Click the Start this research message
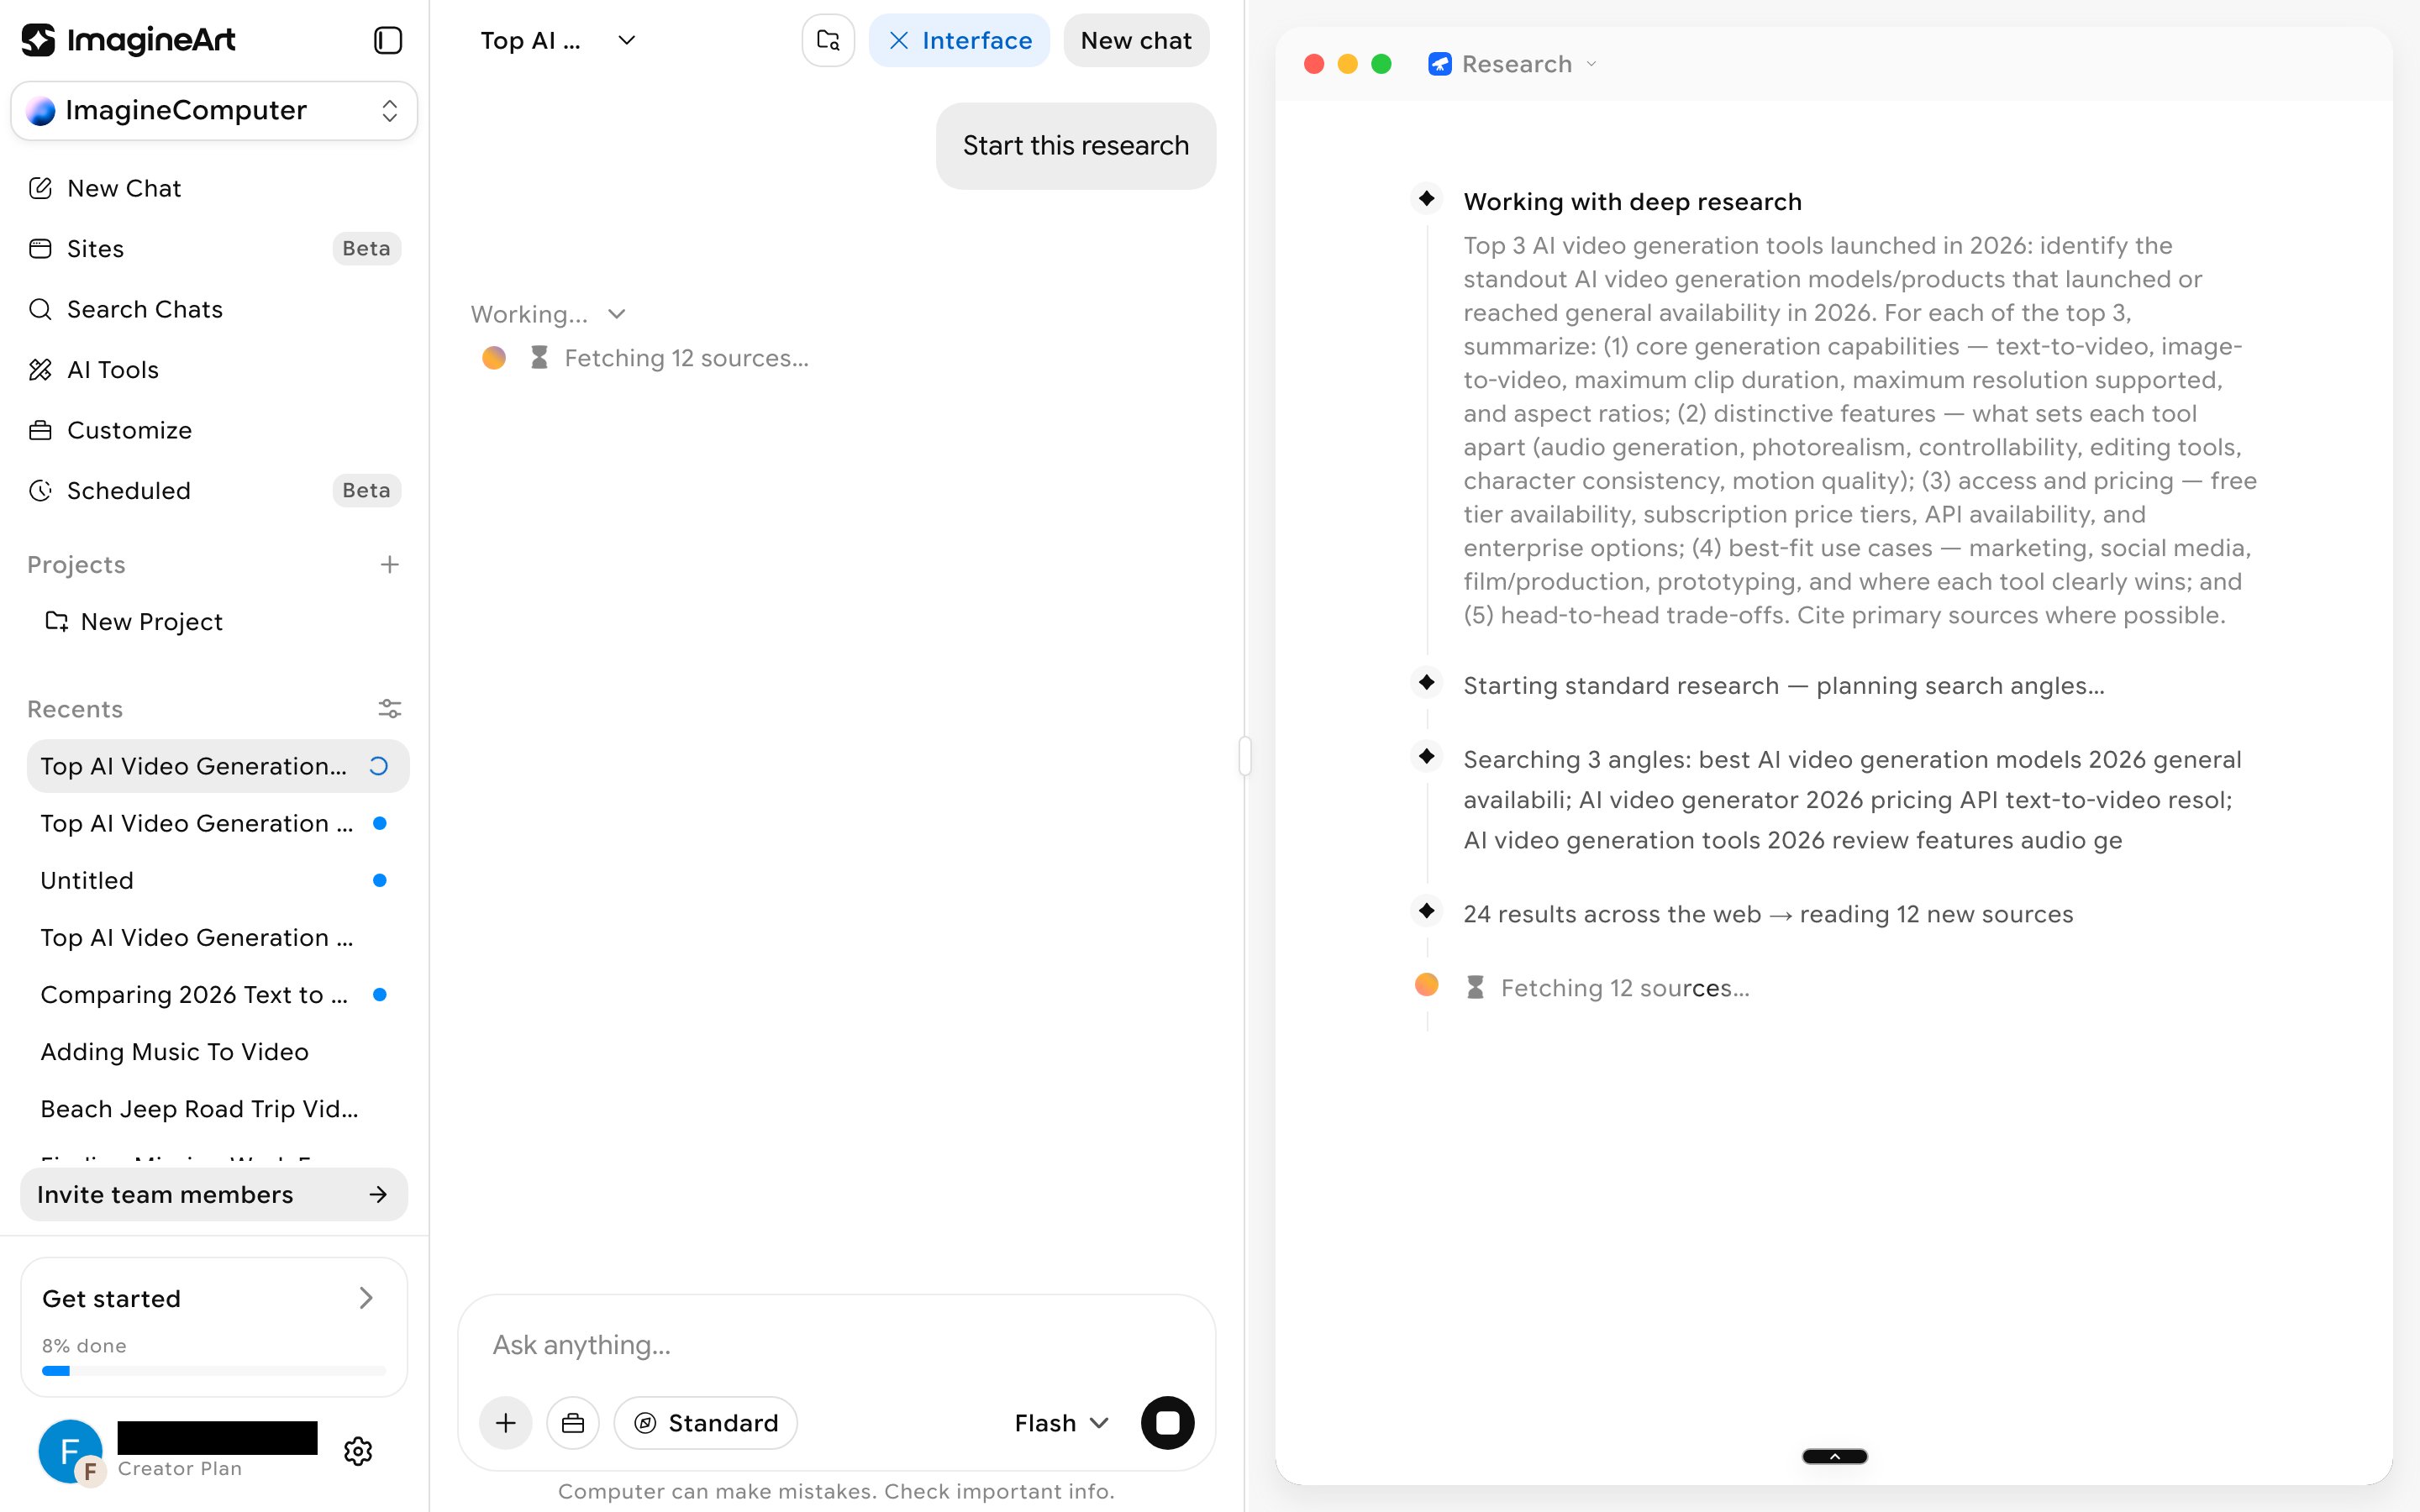Viewport: 2420px width, 1512px height. [x=1076, y=146]
